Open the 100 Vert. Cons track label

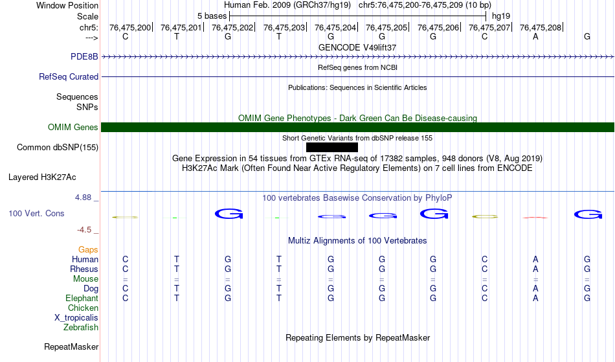36,213
